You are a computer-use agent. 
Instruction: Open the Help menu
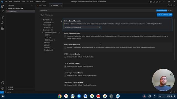(x=44, y=2)
